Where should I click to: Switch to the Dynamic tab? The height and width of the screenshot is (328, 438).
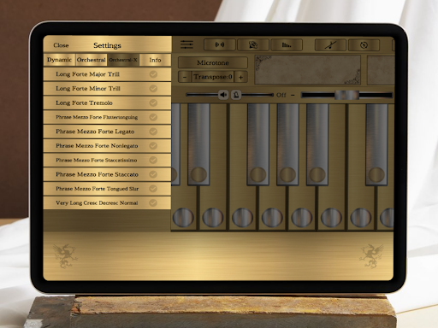click(x=59, y=60)
